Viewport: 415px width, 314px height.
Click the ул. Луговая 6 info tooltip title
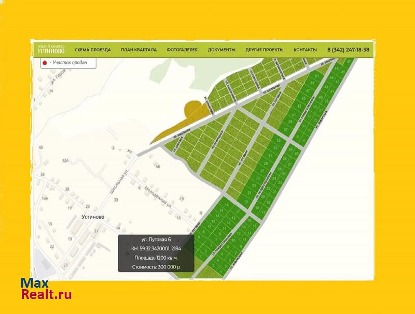click(156, 240)
